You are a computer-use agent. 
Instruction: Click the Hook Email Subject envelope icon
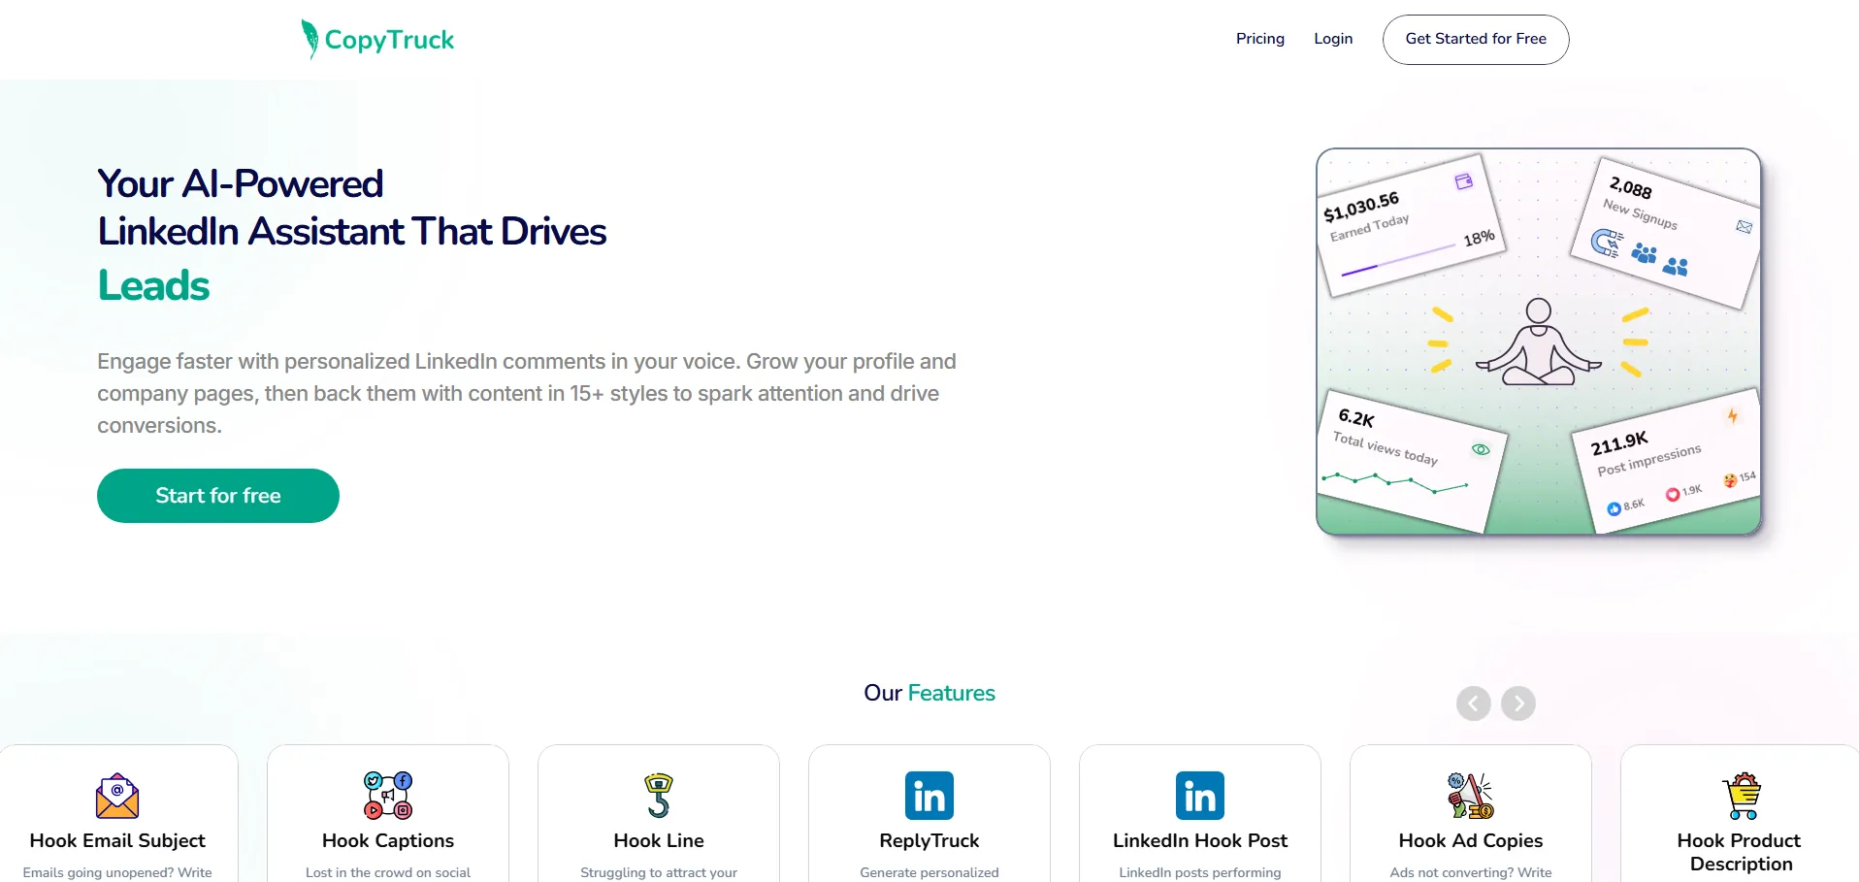[x=117, y=796]
